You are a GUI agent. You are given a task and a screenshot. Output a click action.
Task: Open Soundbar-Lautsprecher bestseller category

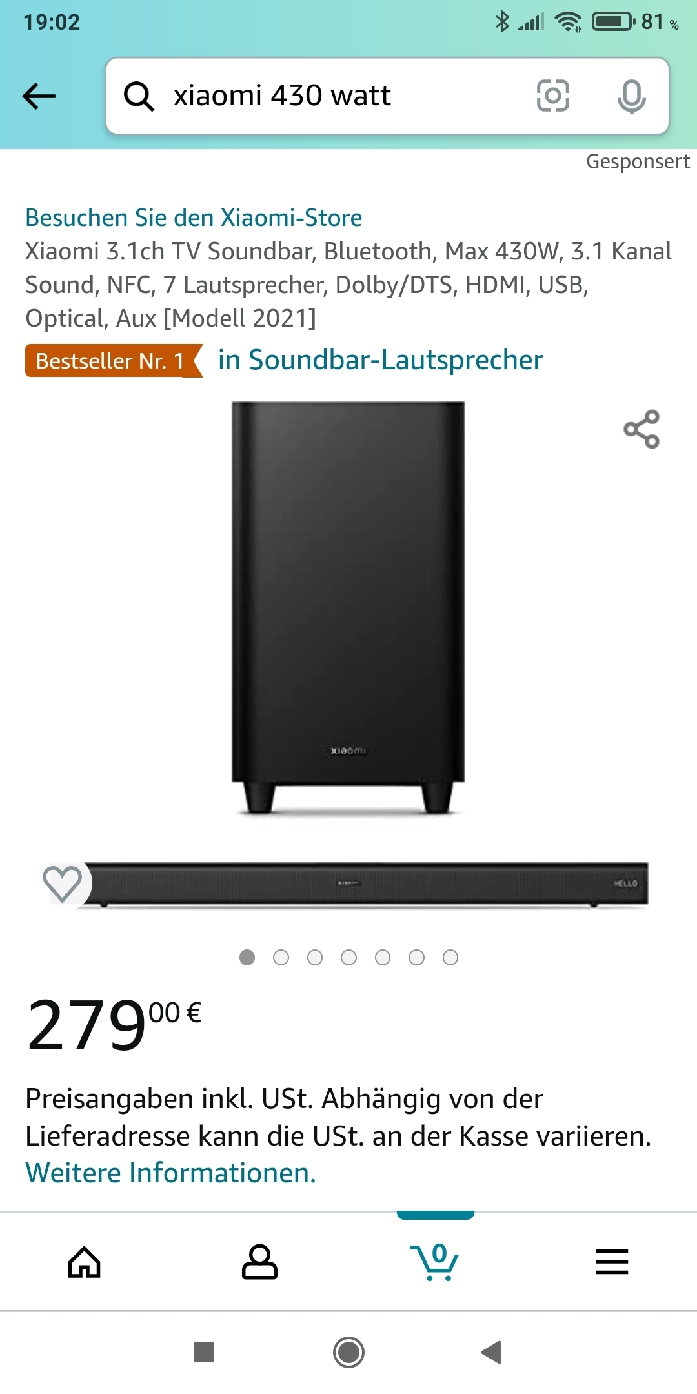[380, 360]
